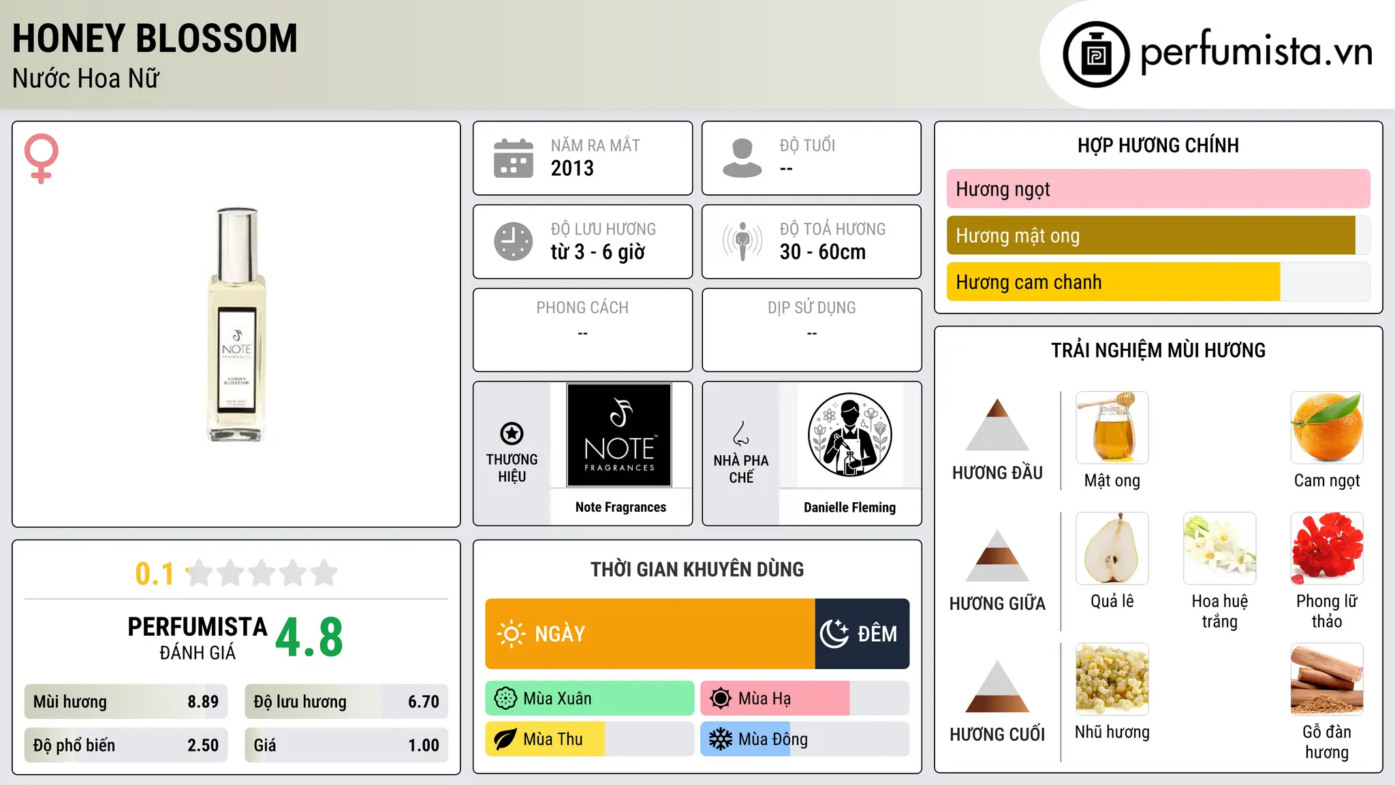Viewport: 1395px width, 785px height.
Task: Open the Danielle Fleming perfumer name
Action: 849,507
